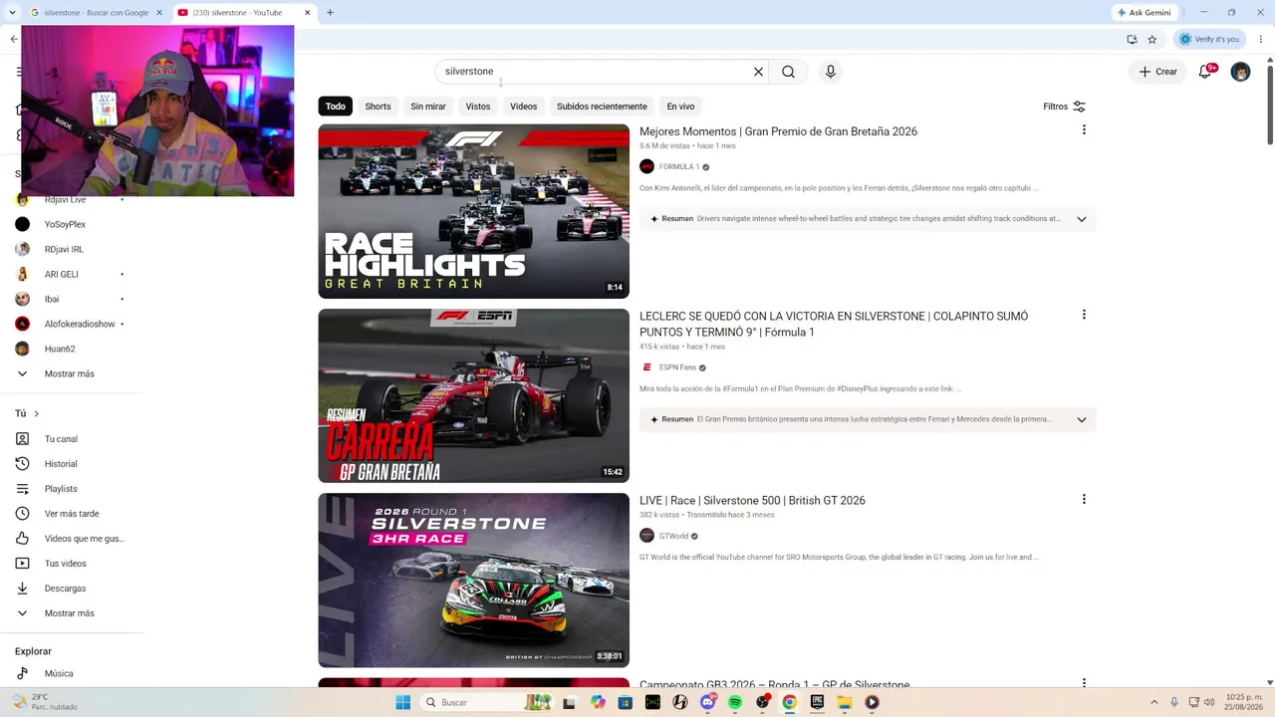Open Epic Games from the taskbar
The height and width of the screenshot is (717, 1275).
pyautogui.click(x=817, y=702)
